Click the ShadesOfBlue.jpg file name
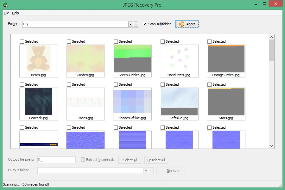The image size is (285, 190). pyautogui.click(x=132, y=118)
